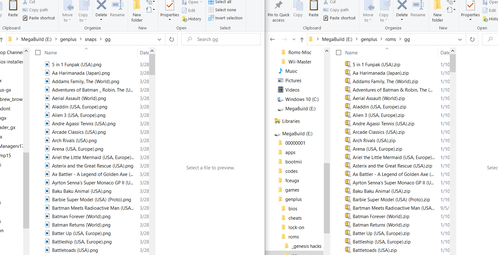Click Rename icon in left window ribbon
498x255 pixels.
[x=117, y=5]
